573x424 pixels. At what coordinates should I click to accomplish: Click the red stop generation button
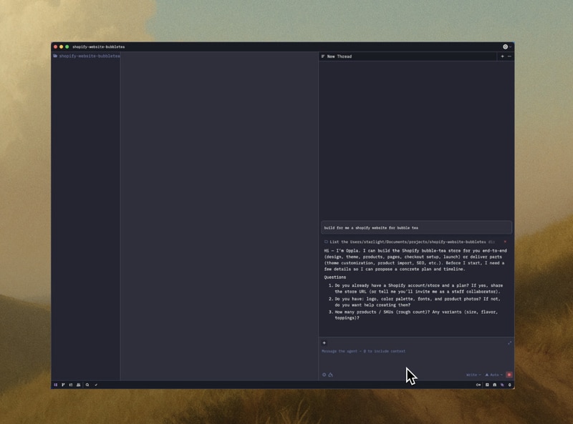509,375
